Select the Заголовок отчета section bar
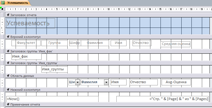 (109, 15)
